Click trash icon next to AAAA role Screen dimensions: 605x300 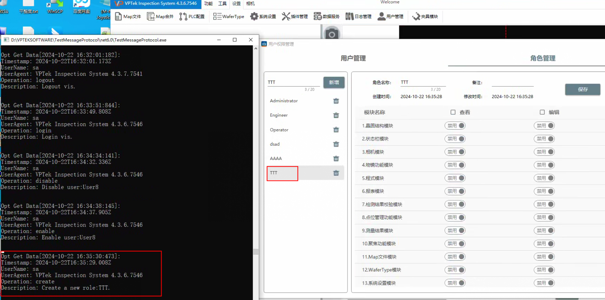(x=336, y=158)
